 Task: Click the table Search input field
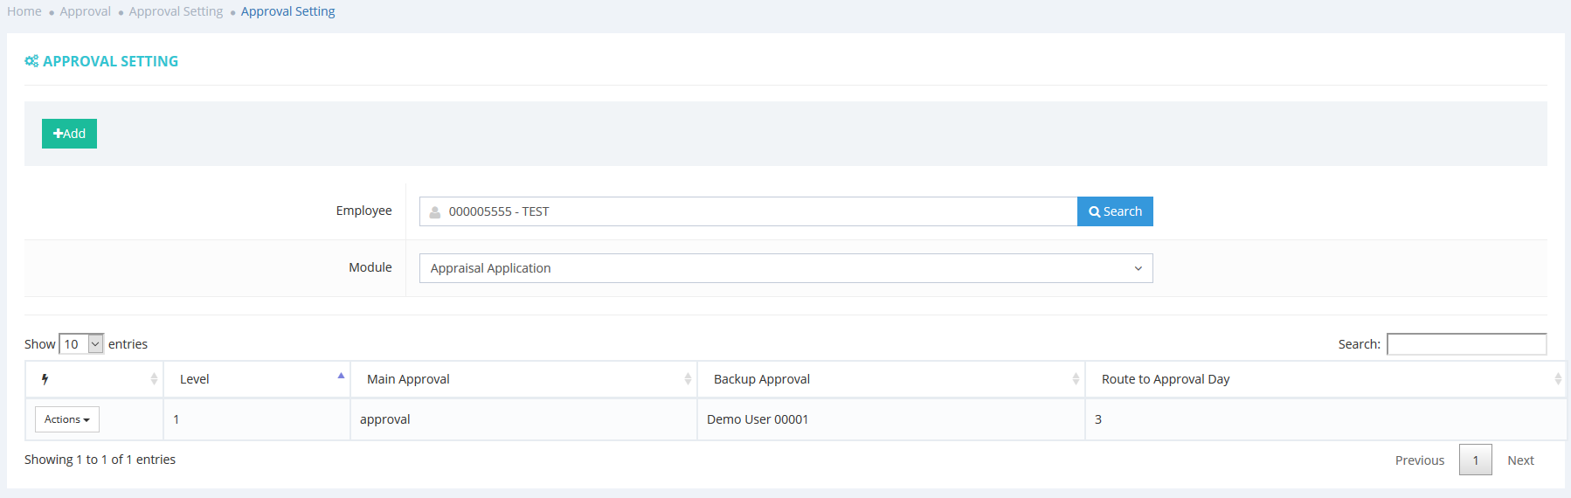point(1466,344)
